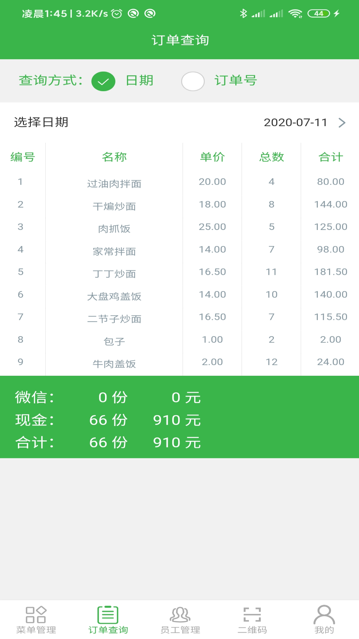
Task: Tap unit price 20.00 of 过油肉拌面
Action: [x=212, y=182]
